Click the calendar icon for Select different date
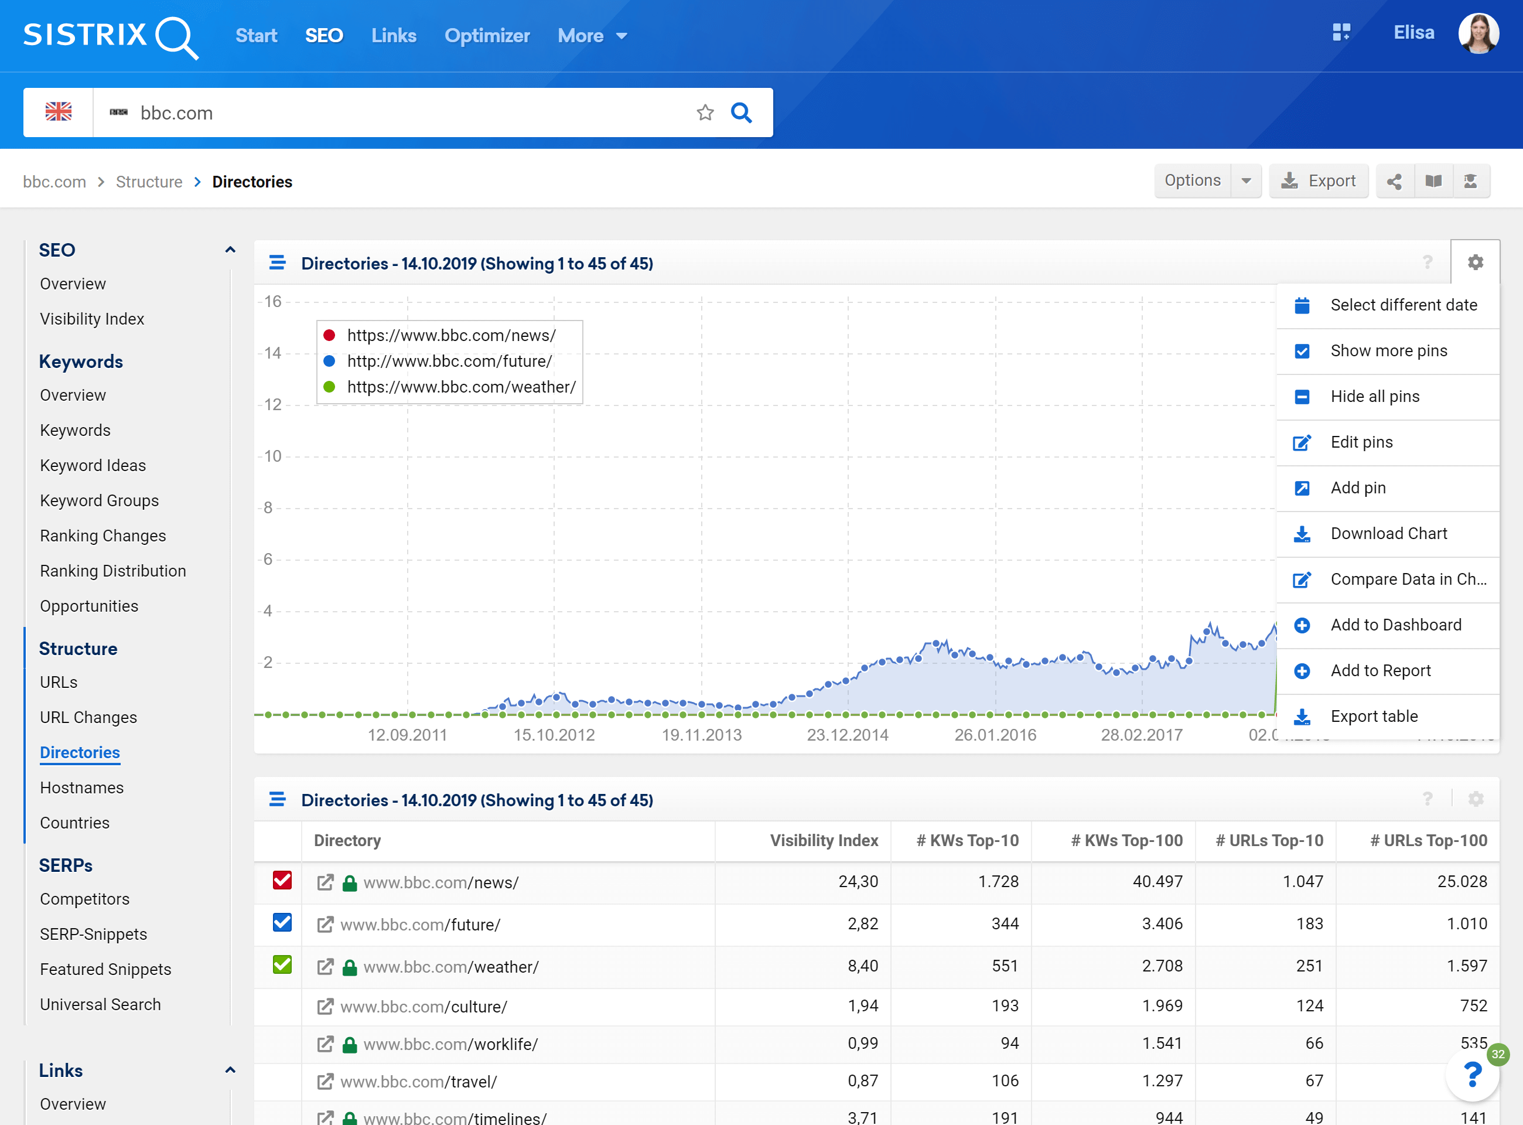 point(1302,305)
